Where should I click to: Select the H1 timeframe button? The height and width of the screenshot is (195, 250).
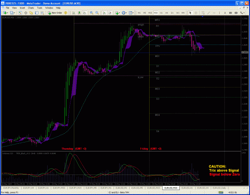tap(161, 13)
